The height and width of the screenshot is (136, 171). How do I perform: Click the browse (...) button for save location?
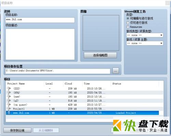tap(116, 71)
